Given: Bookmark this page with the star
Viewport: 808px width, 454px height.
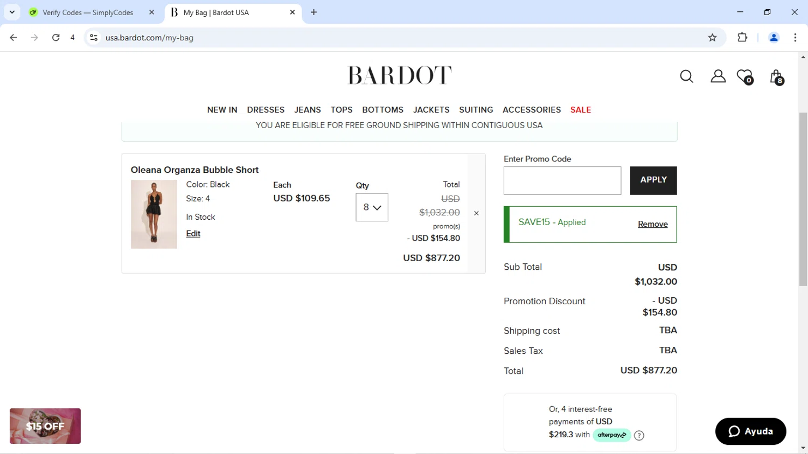Looking at the screenshot, I should pos(712,38).
